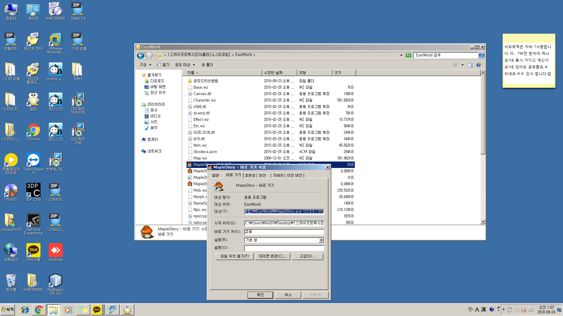Select 다운로드 in the navigation pane
The image size is (563, 316).
click(155, 81)
